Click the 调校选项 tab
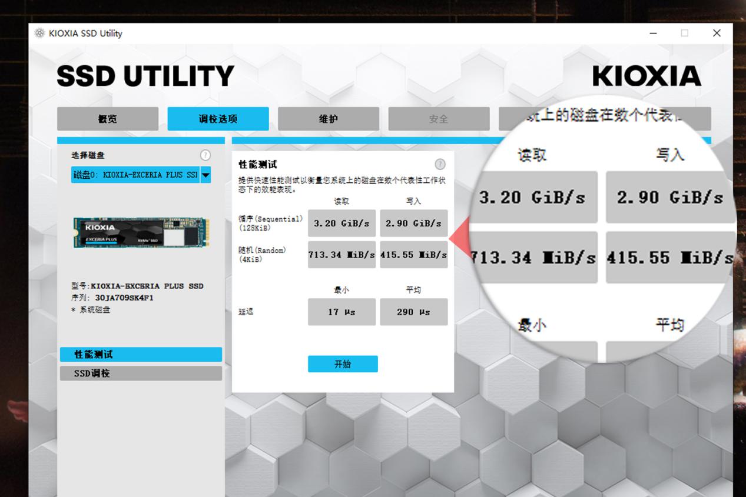746x497 pixels. point(218,119)
